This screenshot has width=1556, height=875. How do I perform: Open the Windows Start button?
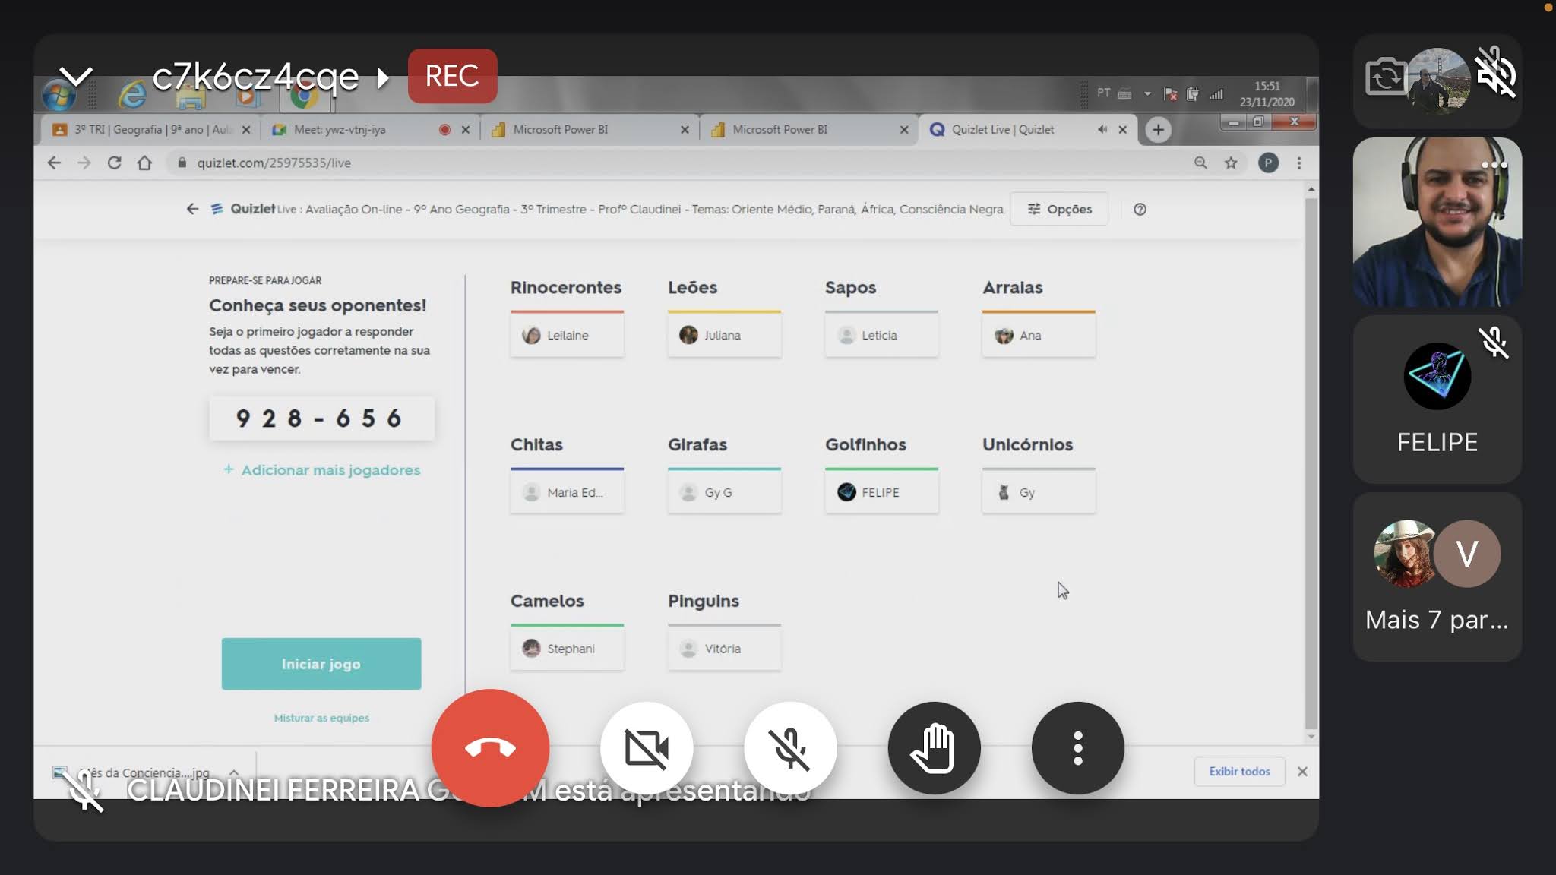(x=59, y=95)
